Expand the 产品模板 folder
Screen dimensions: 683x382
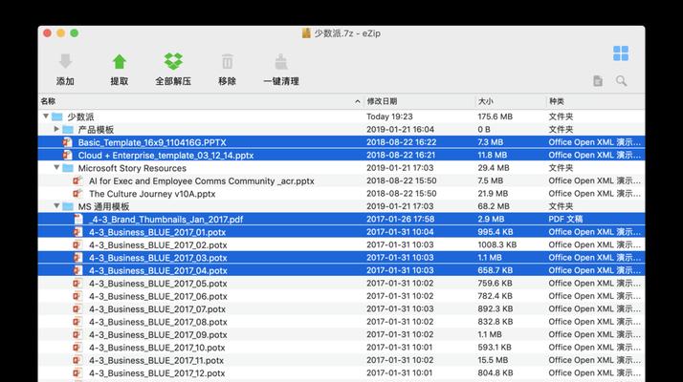(x=56, y=129)
